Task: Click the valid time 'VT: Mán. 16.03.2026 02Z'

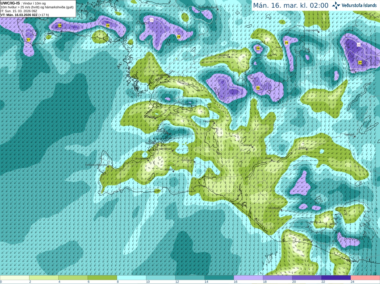Action: coord(19,15)
